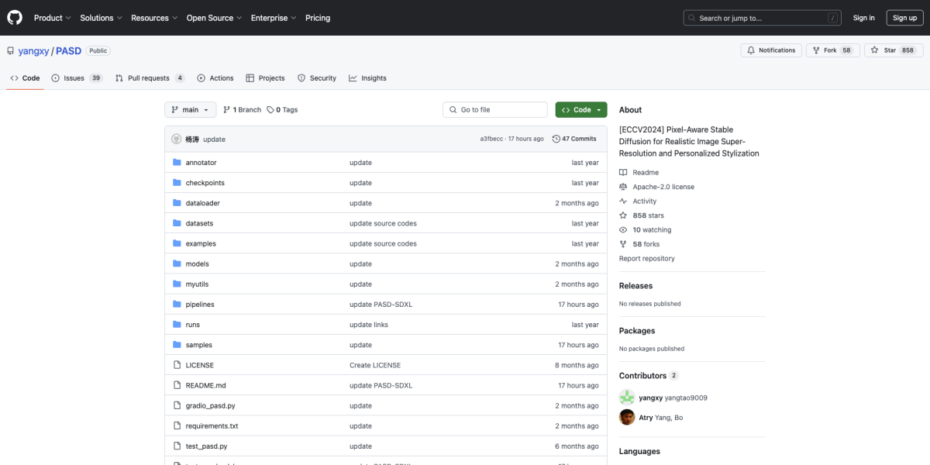Focus the Go to file input
Image resolution: width=930 pixels, height=465 pixels.
click(x=496, y=110)
